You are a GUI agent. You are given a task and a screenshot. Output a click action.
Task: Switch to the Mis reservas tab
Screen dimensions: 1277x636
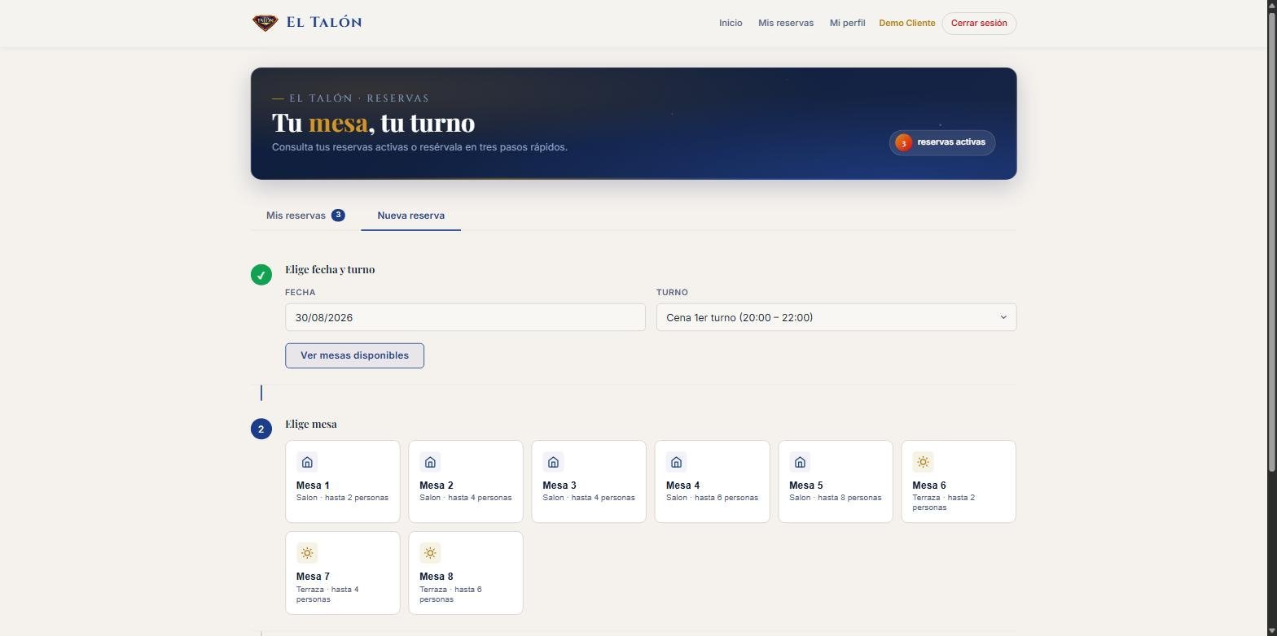pyautogui.click(x=305, y=216)
